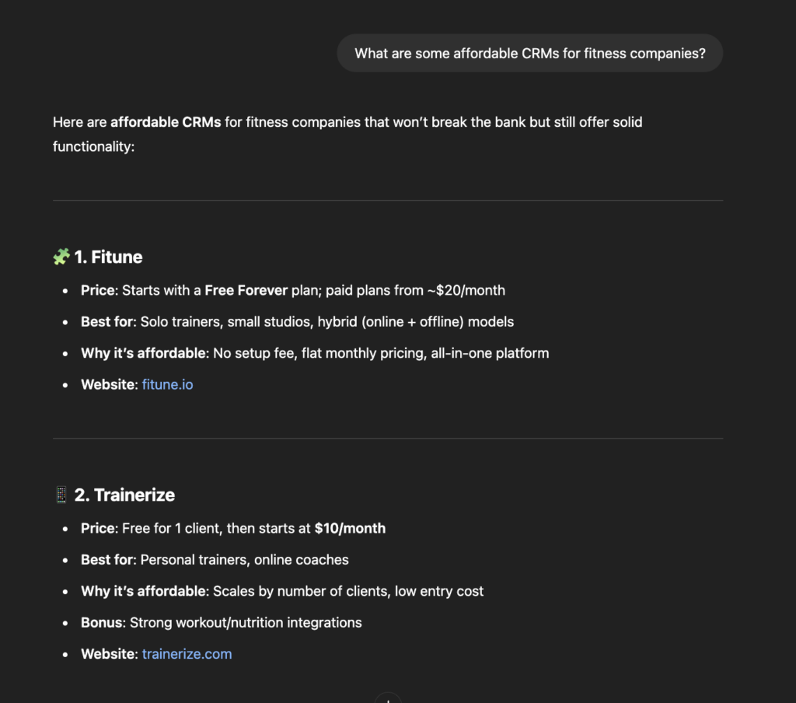The image size is (796, 703).
Task: Click the "Website" label under Trainerize
Action: (108, 654)
